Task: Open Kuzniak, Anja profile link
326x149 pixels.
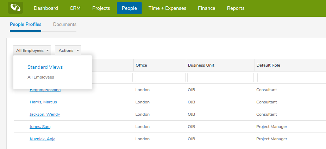Action: [x=42, y=139]
